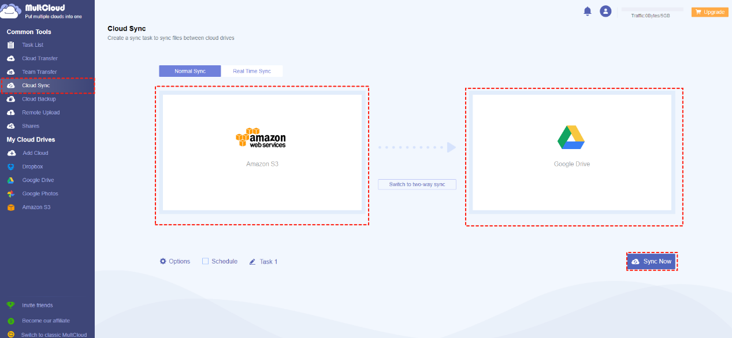Click the pencil icon to rename Task 1
This screenshot has height=338, width=732.
[x=252, y=262]
